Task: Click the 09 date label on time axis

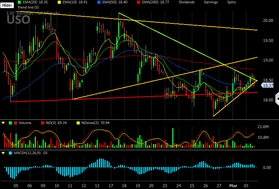Action: click(43, 186)
